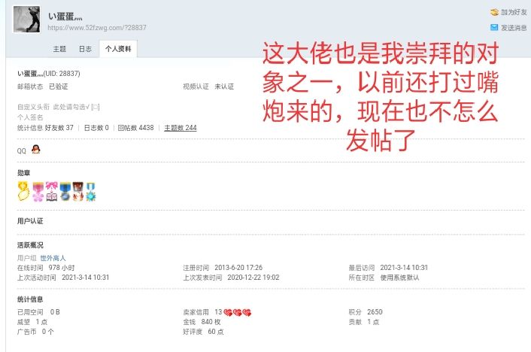
Task: Click the first seller credit heart icon
Action: (228, 312)
